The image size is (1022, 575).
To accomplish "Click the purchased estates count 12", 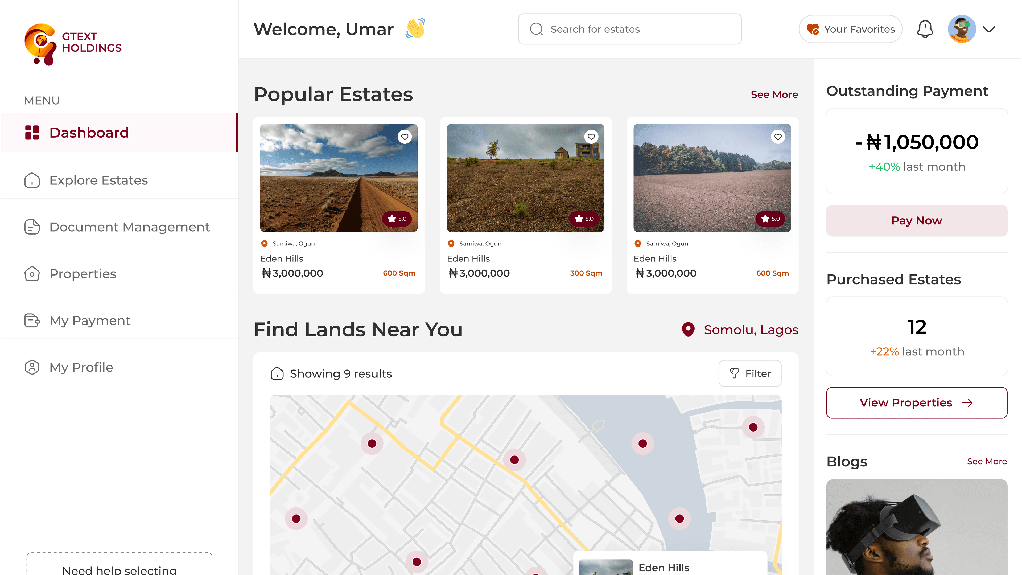I will point(916,327).
